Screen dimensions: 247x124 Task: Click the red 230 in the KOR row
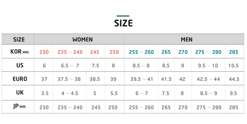pyautogui.click(x=44, y=52)
